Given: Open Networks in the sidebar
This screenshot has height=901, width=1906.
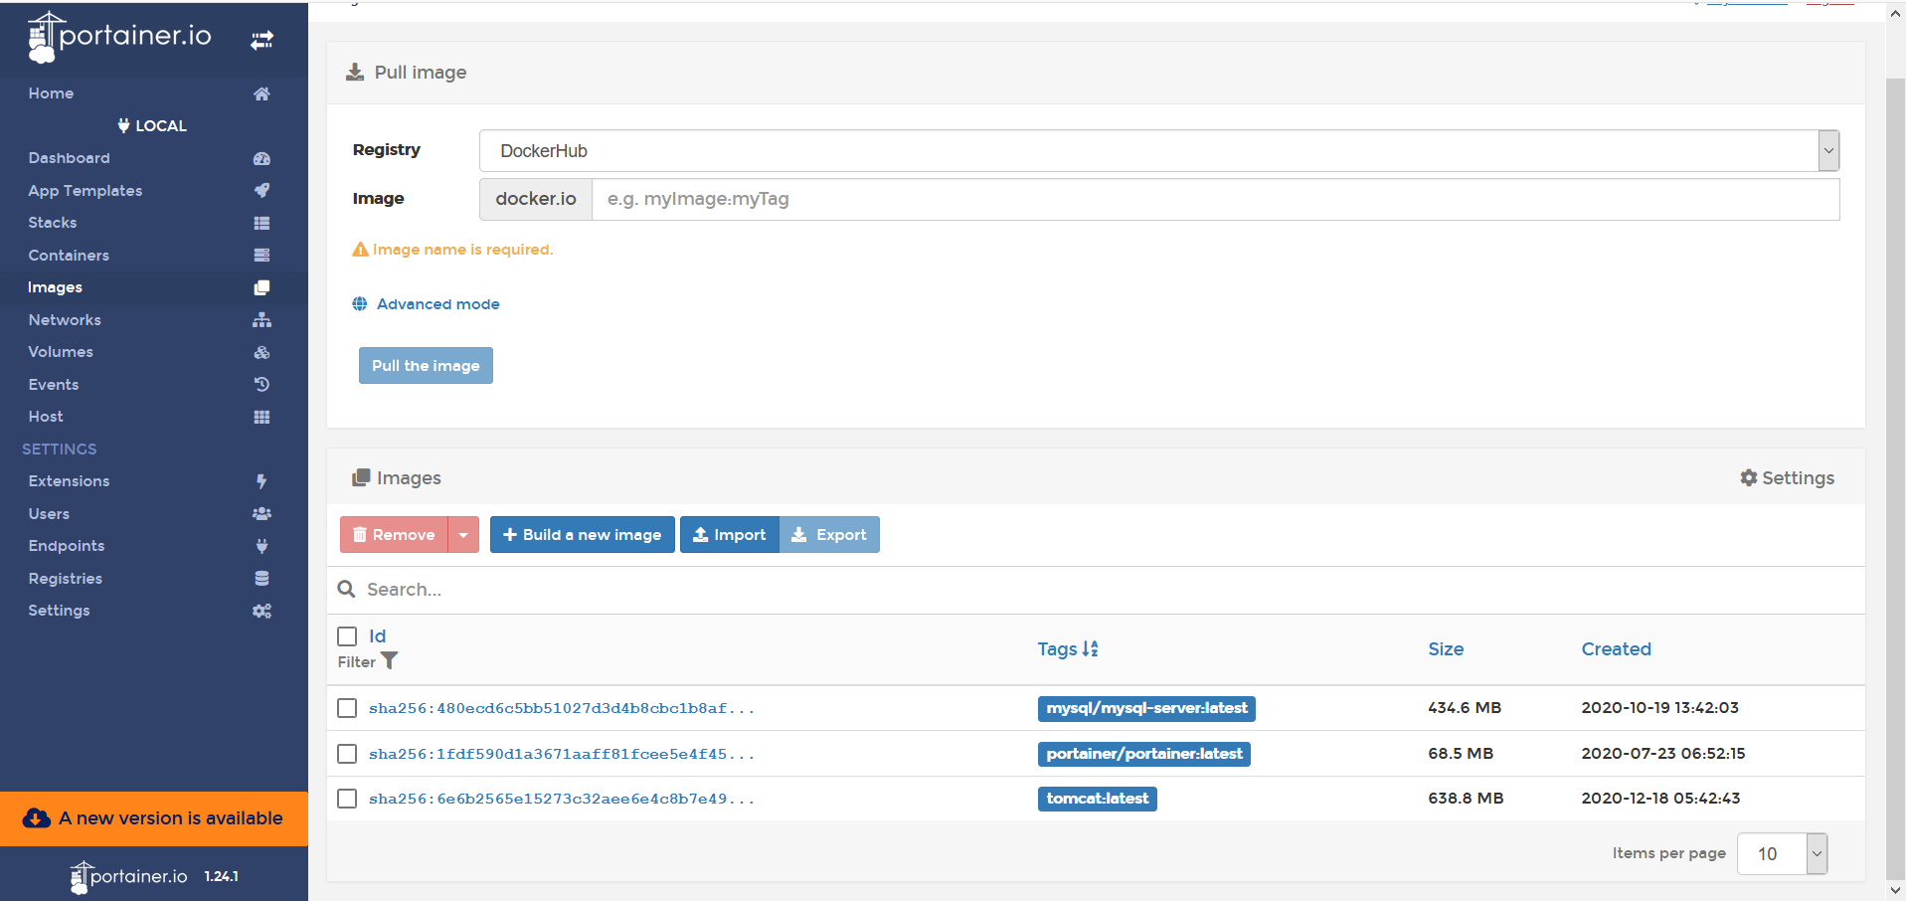Looking at the screenshot, I should tap(65, 319).
